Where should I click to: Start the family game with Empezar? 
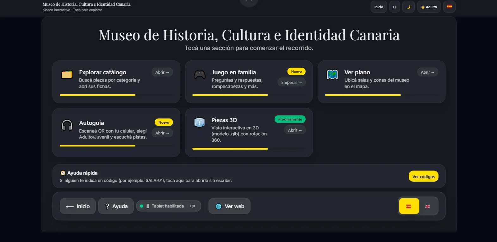click(291, 83)
